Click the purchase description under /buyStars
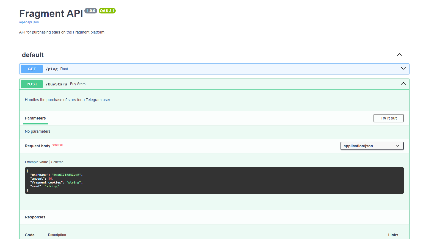Viewport: 429px width, 239px height. (68, 100)
